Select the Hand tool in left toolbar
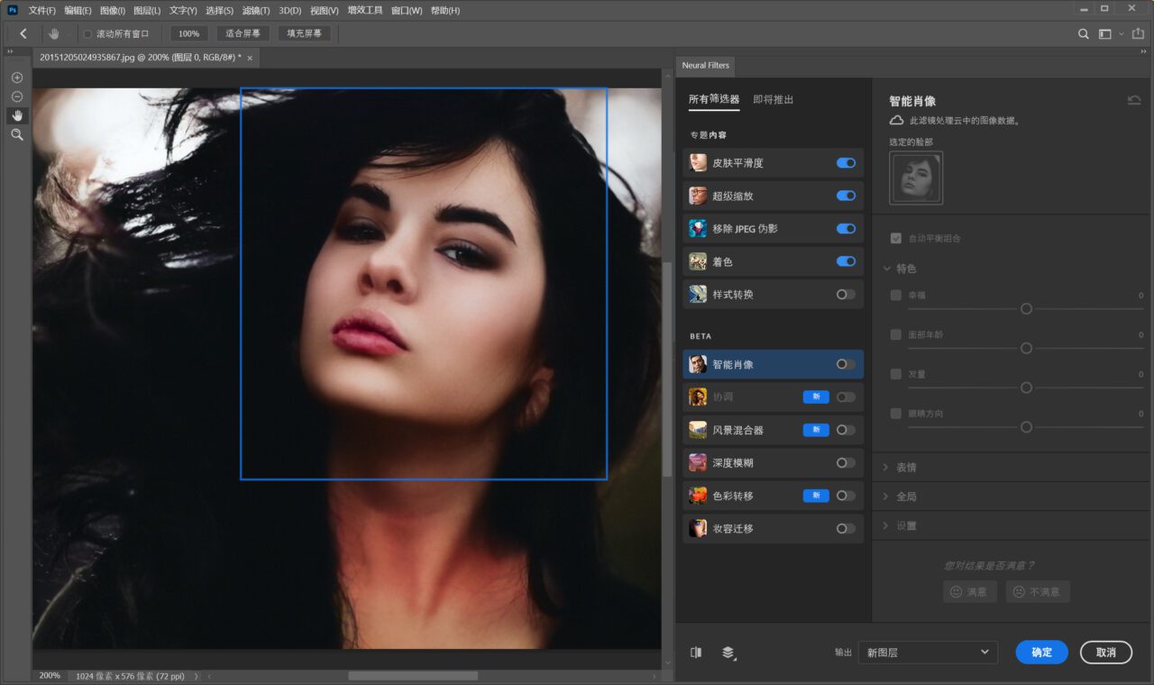 (x=17, y=115)
